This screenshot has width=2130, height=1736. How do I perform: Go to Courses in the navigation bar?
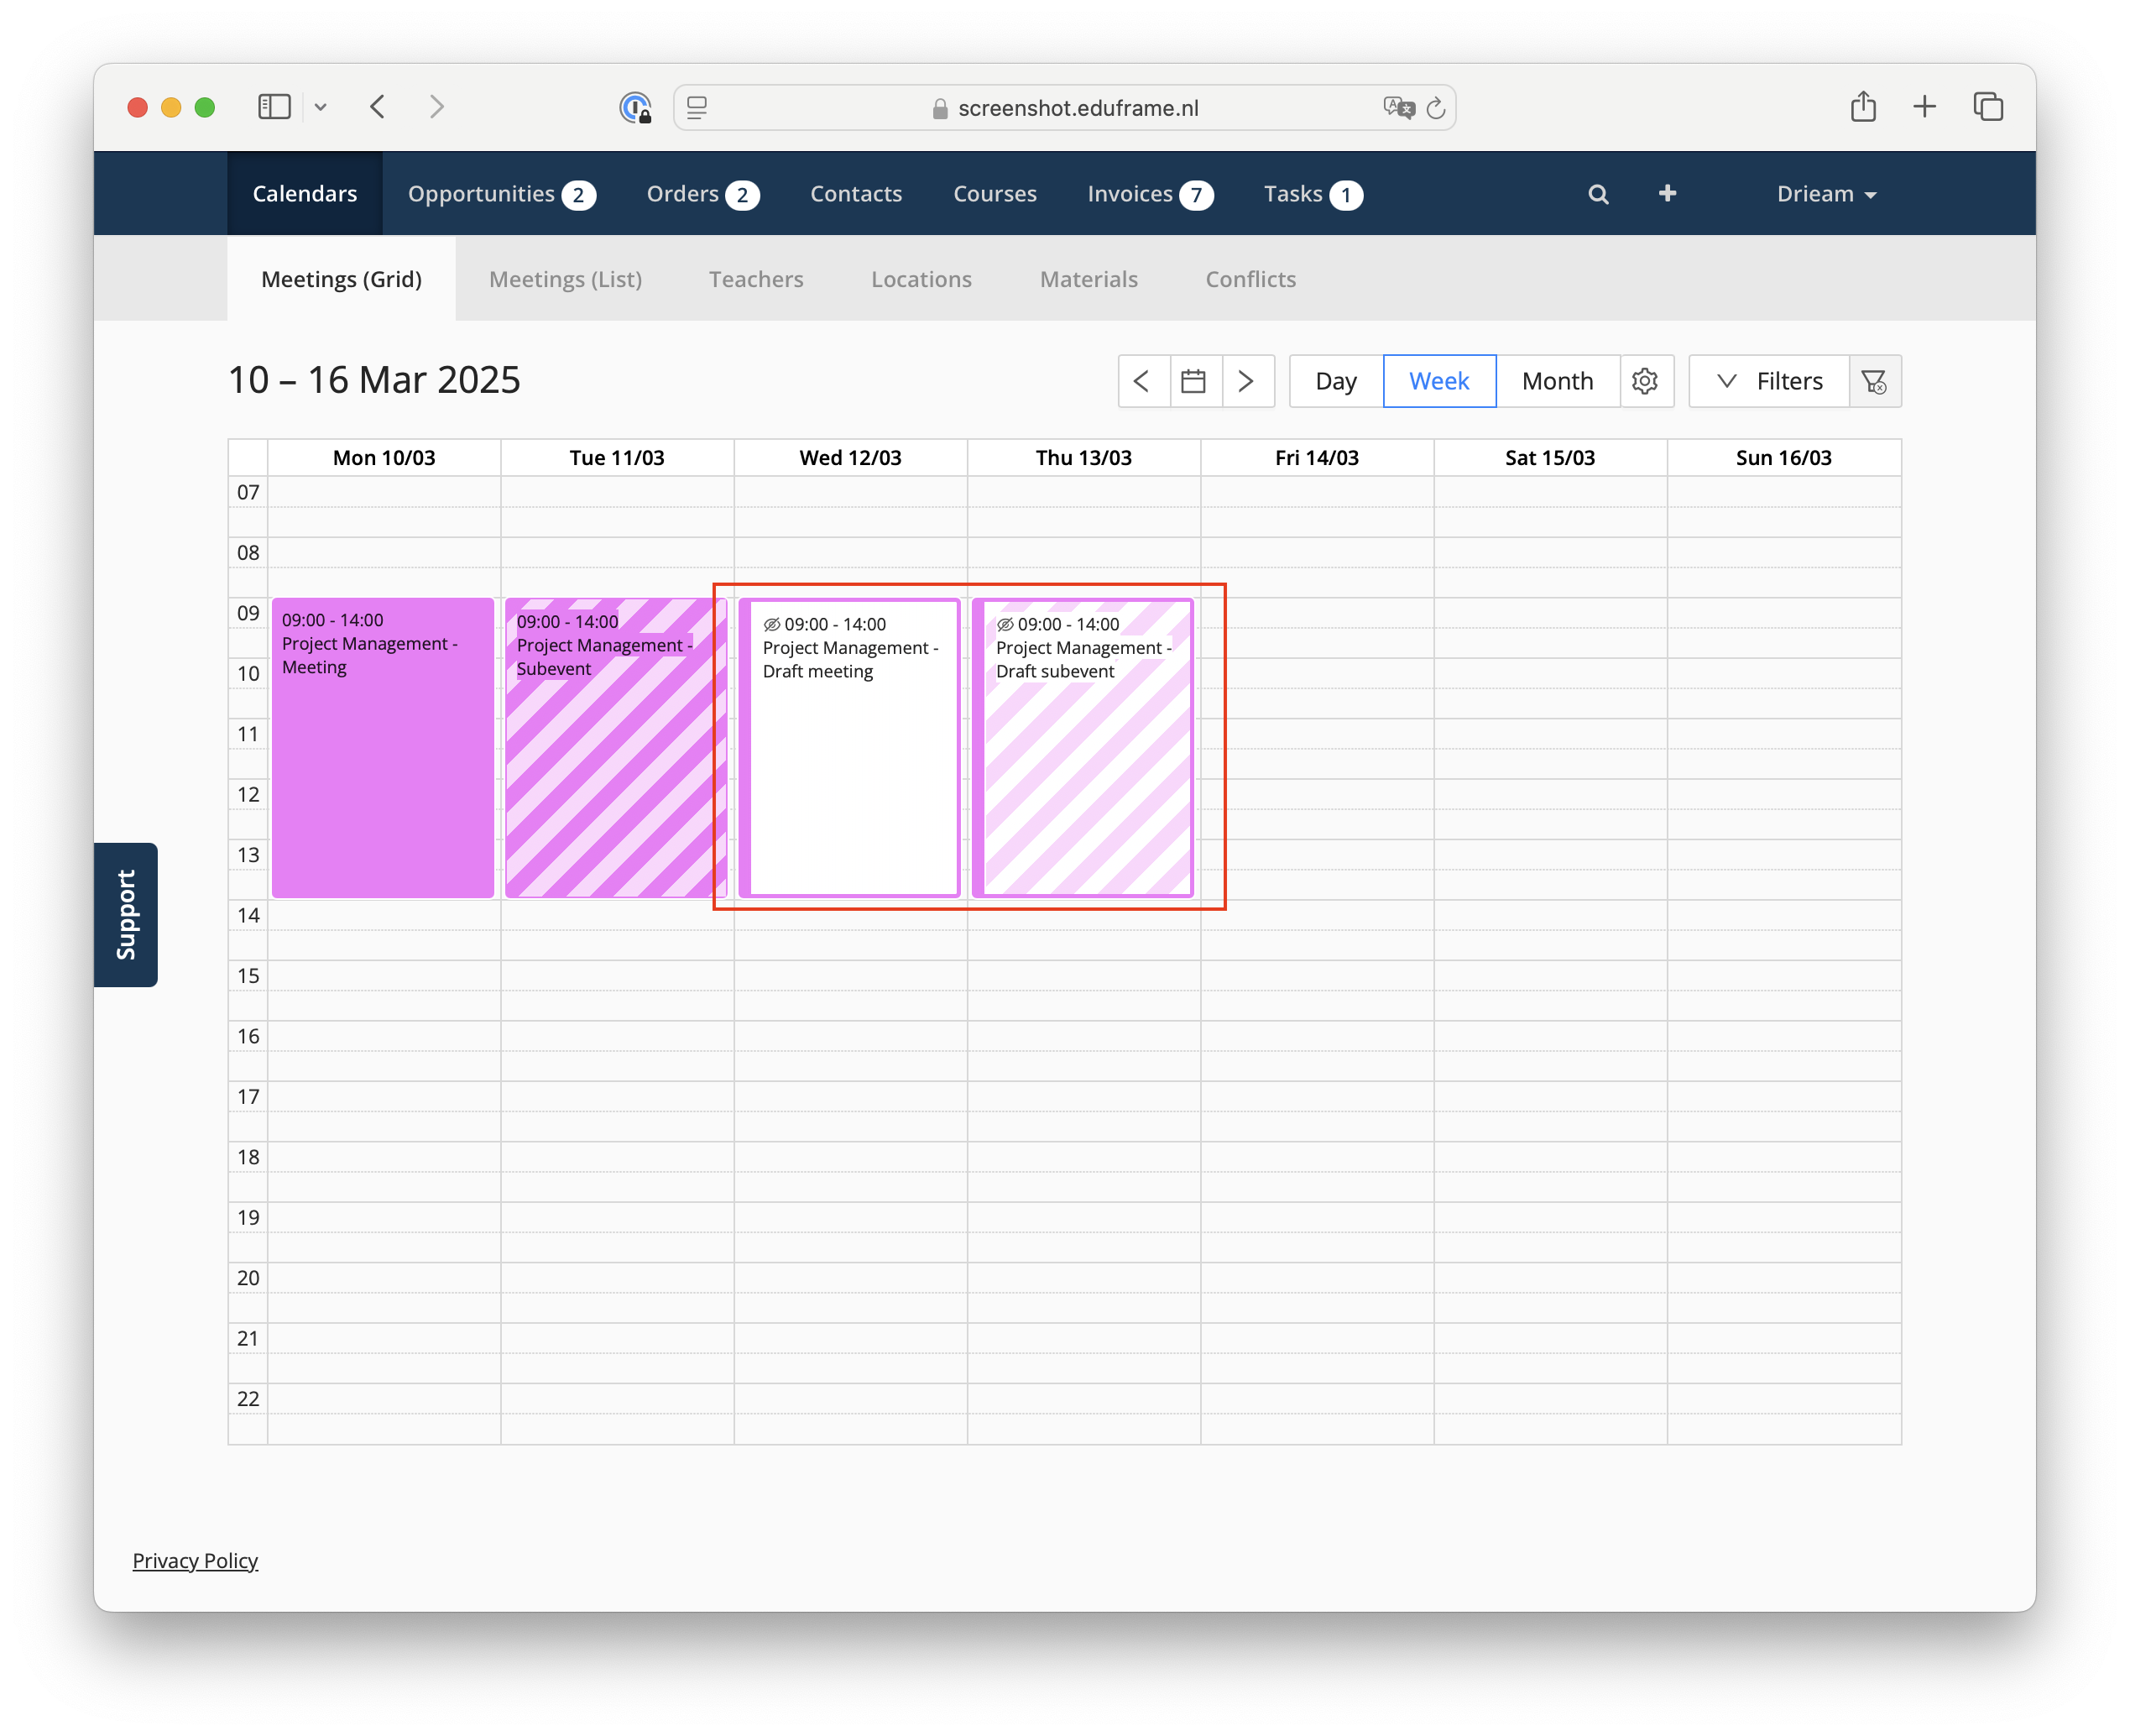coord(995,193)
